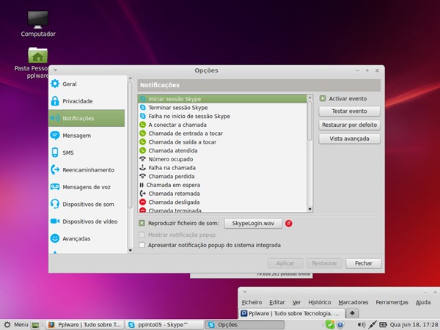Image resolution: width=440 pixels, height=330 pixels.
Task: Click show desktop icon on taskbar
Action: coord(35,325)
